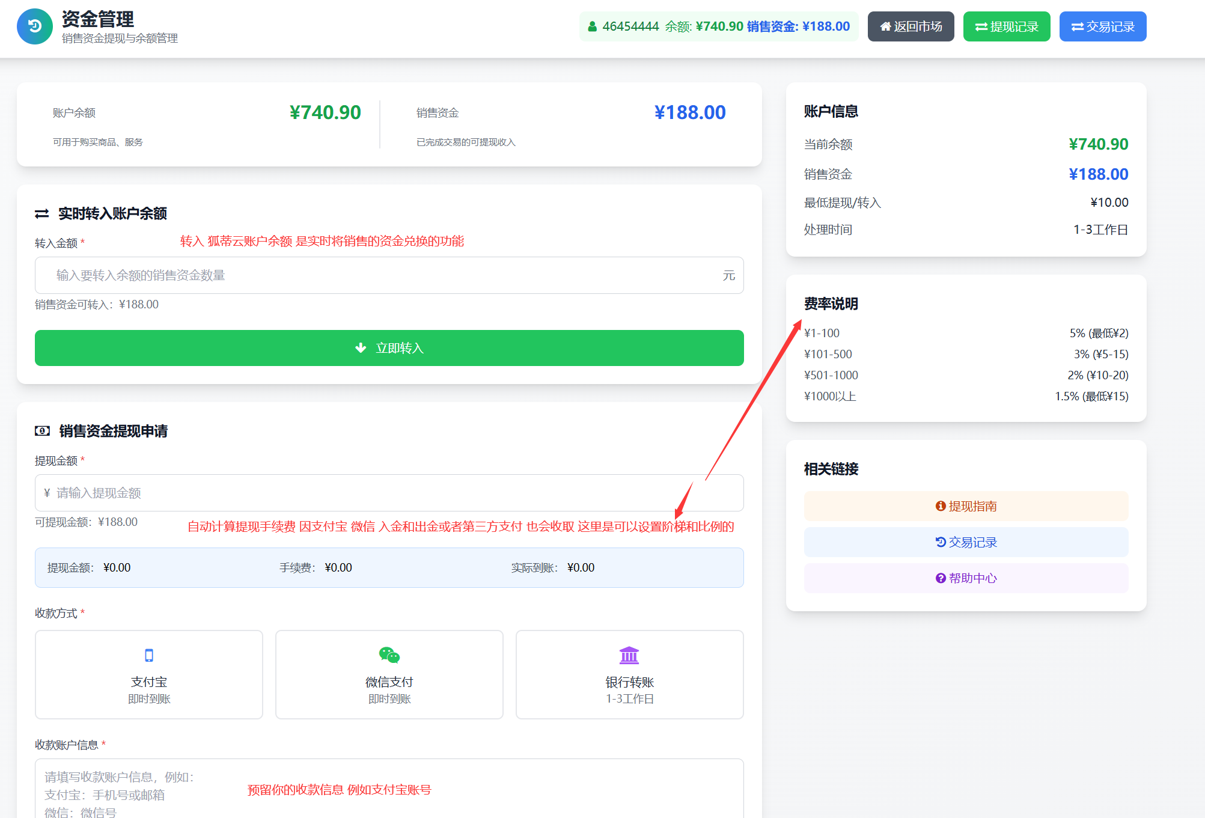
Task: Open the 提现记录 withdrawal records button
Action: [1007, 26]
